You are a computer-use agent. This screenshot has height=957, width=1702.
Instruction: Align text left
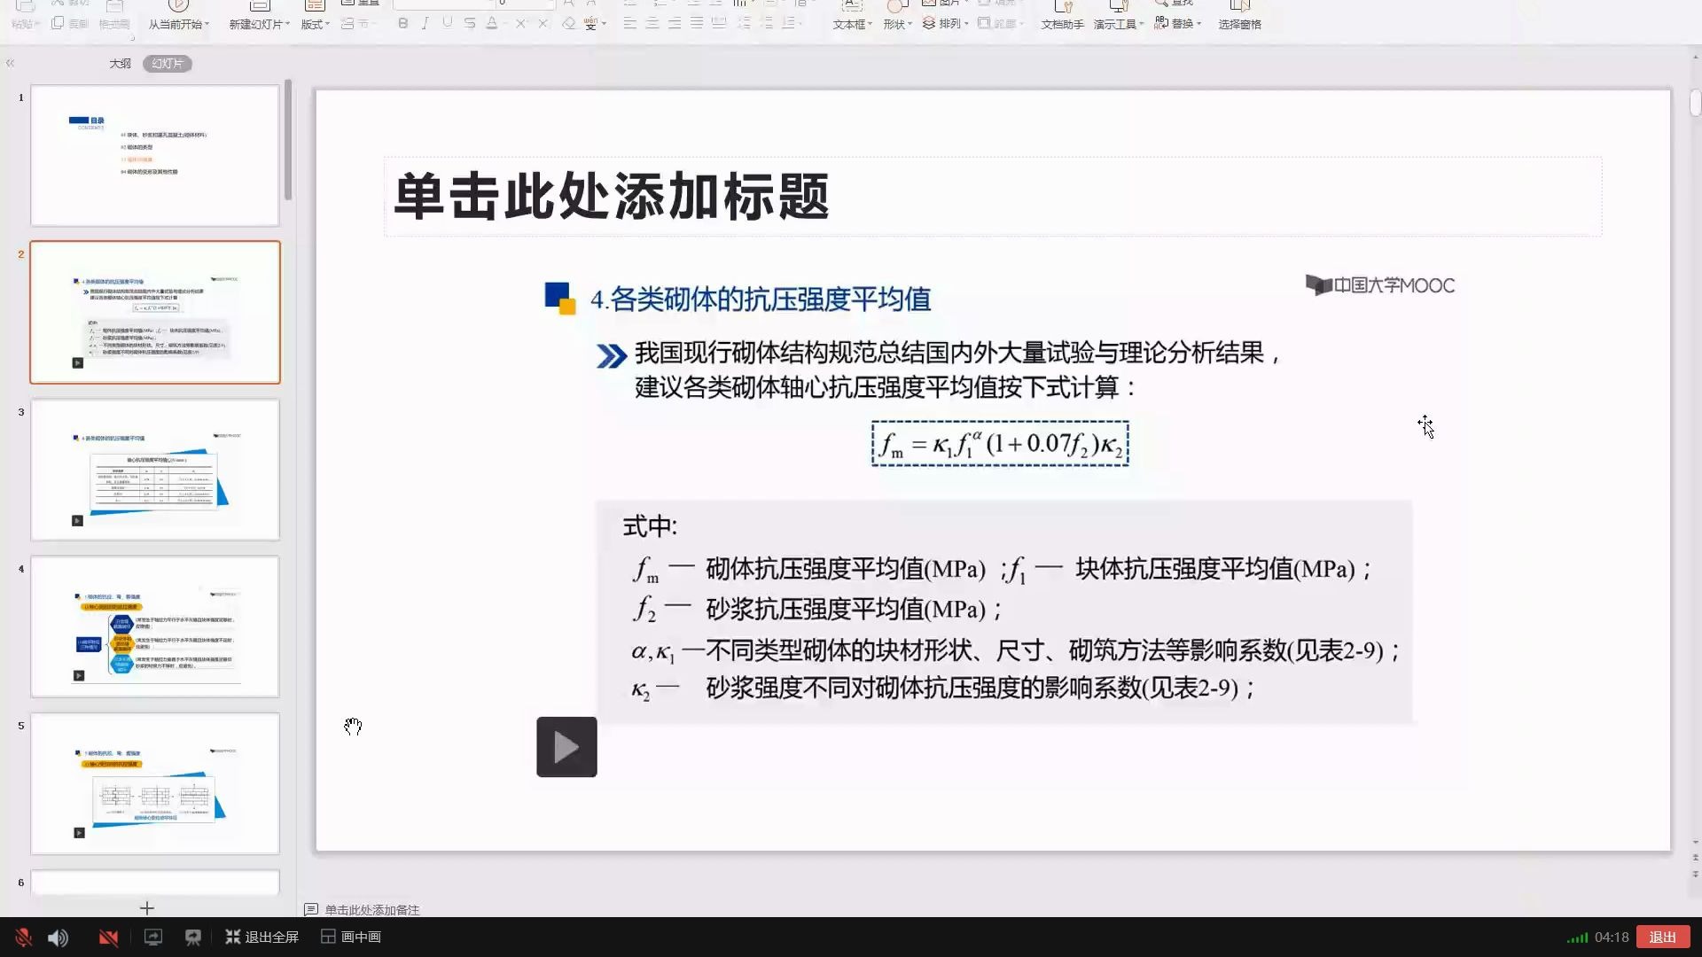click(629, 23)
